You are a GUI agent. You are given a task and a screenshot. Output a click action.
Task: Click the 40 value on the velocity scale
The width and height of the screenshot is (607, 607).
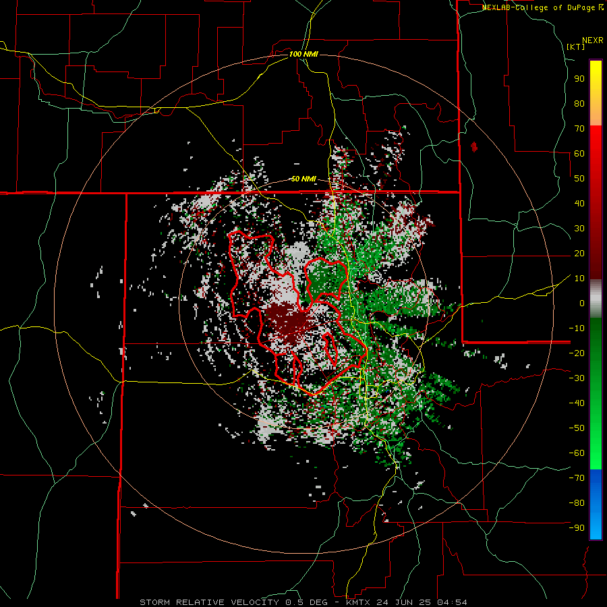pos(579,203)
